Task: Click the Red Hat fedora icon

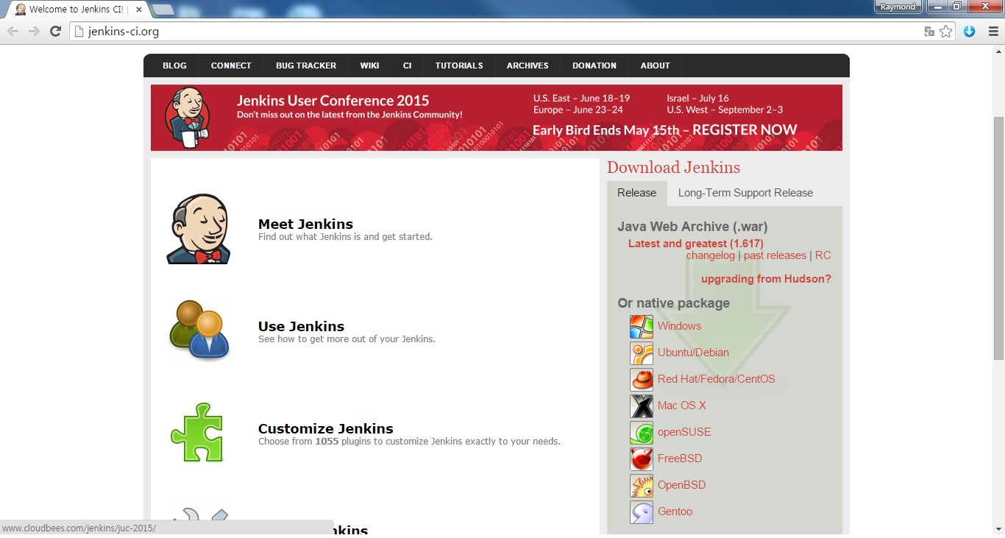Action: pos(641,380)
